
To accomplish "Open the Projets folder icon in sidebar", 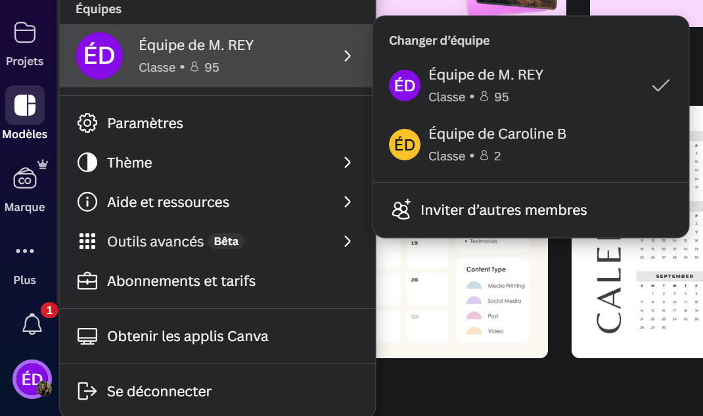I will pos(25,33).
